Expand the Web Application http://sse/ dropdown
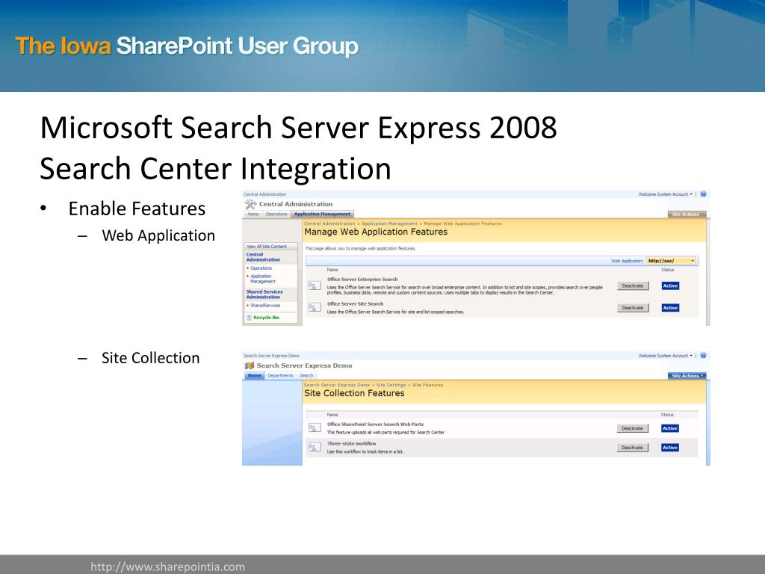Image resolution: width=765 pixels, height=574 pixels. 671,261
